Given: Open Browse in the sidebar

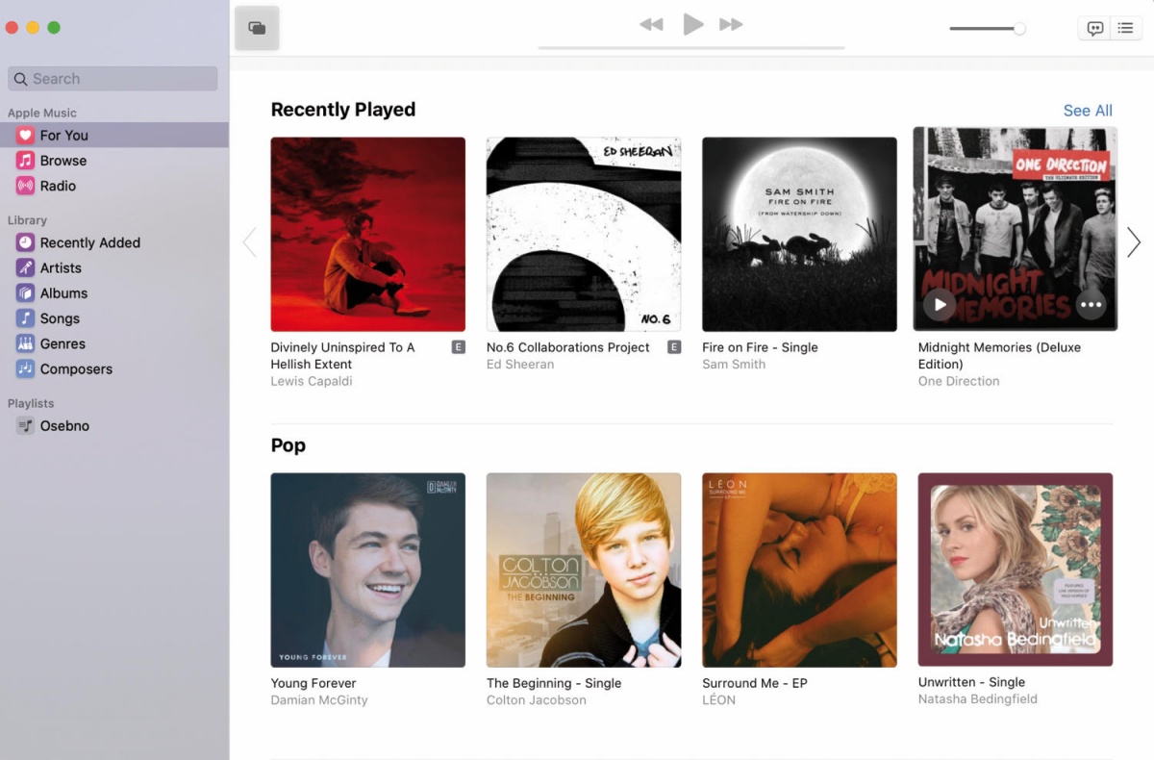Looking at the screenshot, I should (x=114, y=161).
